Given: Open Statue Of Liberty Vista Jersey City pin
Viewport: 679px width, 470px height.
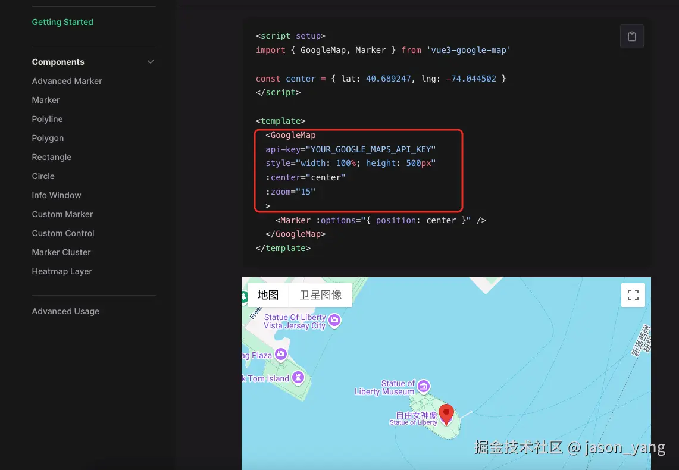Looking at the screenshot, I should pos(334,321).
